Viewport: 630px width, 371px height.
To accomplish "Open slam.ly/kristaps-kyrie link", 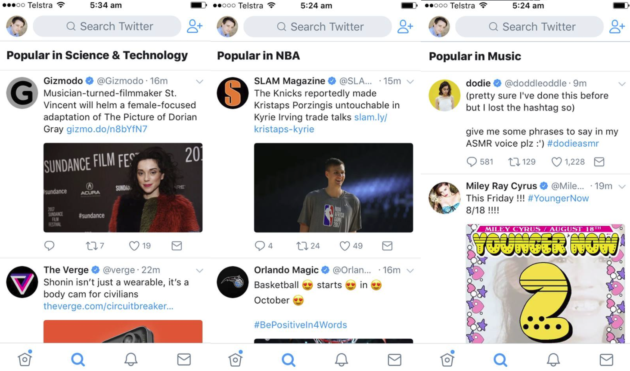I will pos(320,123).
